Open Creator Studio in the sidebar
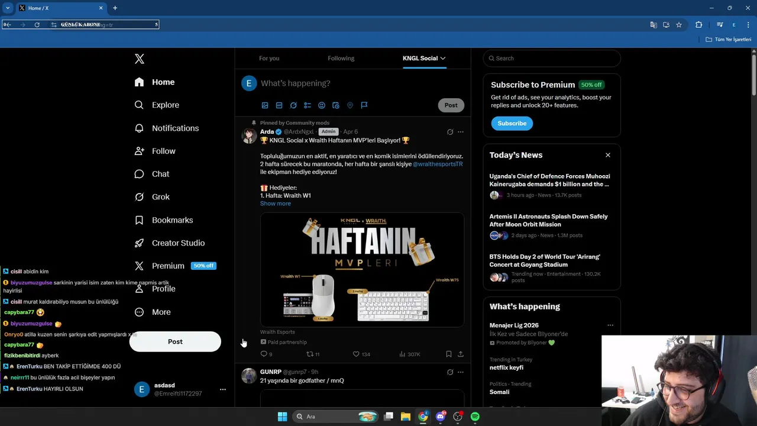The width and height of the screenshot is (757, 426). point(169,243)
